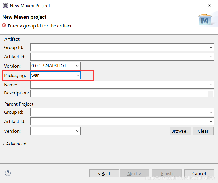This screenshot has width=218, height=183.
Task: Click the Description scroll down arrow
Action: 210,95
